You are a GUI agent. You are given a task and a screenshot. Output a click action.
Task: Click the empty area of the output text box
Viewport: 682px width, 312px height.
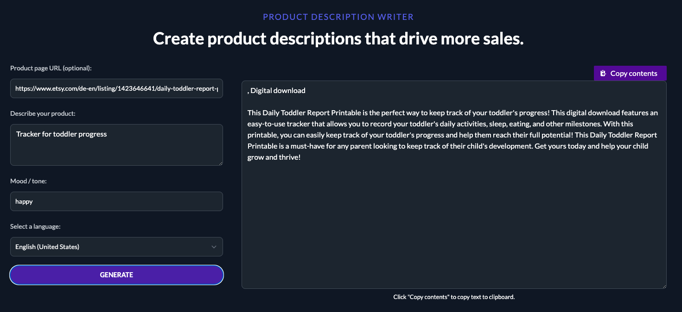tap(454, 227)
